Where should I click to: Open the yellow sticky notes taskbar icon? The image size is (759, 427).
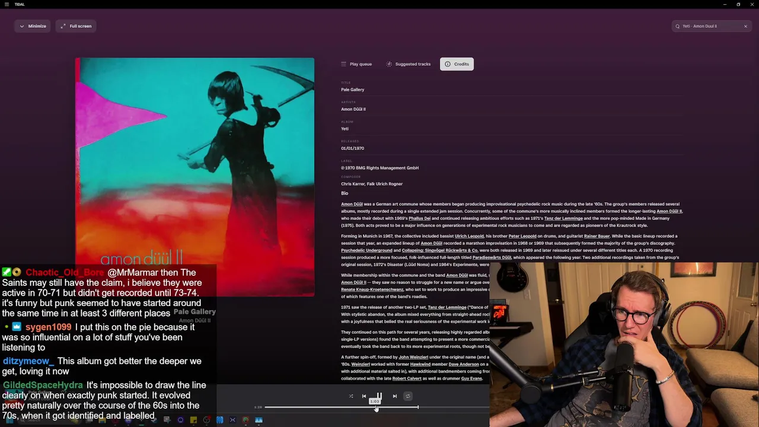193,420
